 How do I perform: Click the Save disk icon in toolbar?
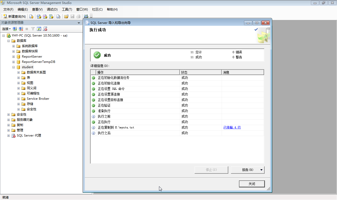(72, 16)
